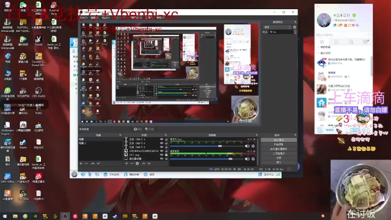This screenshot has width=391, height=220.
Task: Click the Steam icon in the taskbar
Action: click(x=115, y=216)
